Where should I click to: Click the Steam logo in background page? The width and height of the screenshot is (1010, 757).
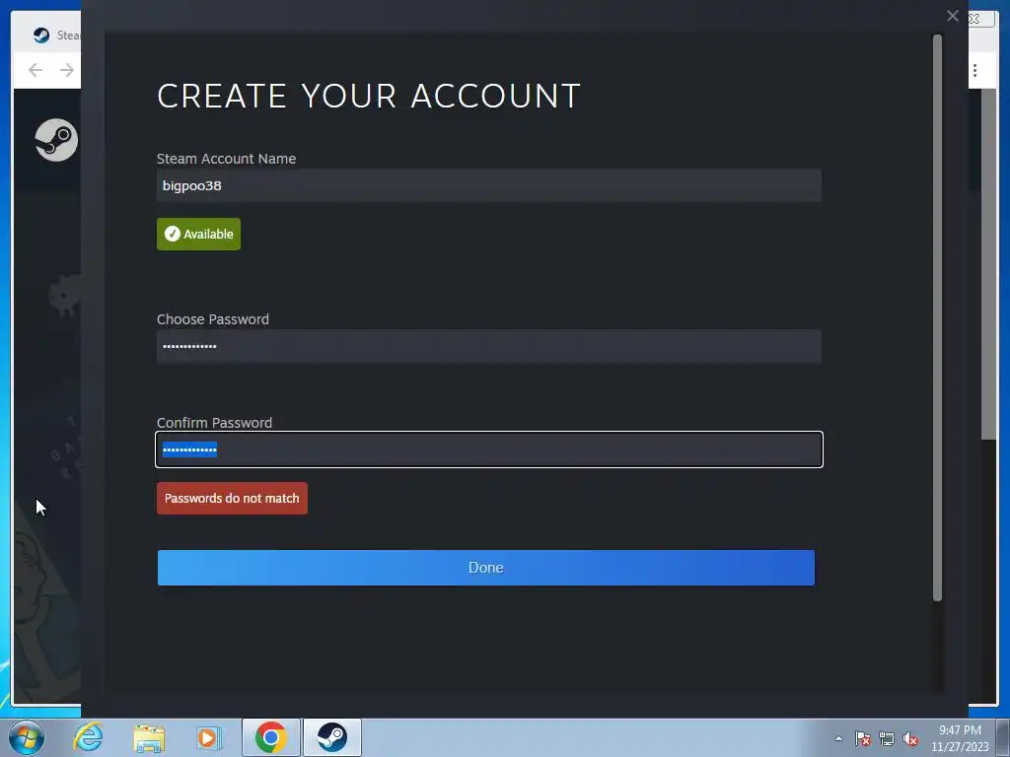point(56,140)
